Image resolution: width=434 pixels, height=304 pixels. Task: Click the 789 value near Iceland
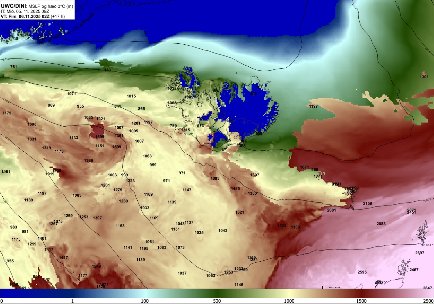click(x=173, y=126)
